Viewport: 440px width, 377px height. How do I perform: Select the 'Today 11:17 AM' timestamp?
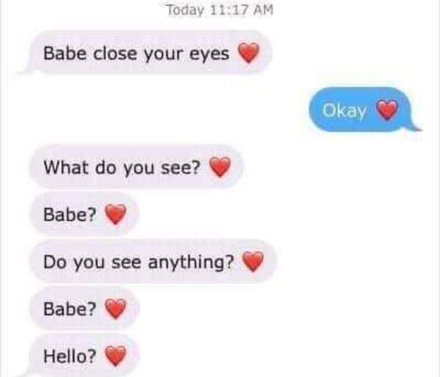click(220, 10)
